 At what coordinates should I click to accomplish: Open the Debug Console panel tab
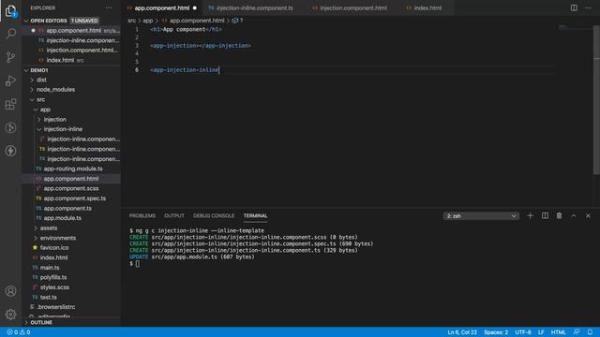214,216
